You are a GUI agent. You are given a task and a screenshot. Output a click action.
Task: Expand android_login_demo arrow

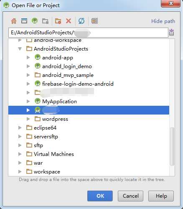[28, 66]
